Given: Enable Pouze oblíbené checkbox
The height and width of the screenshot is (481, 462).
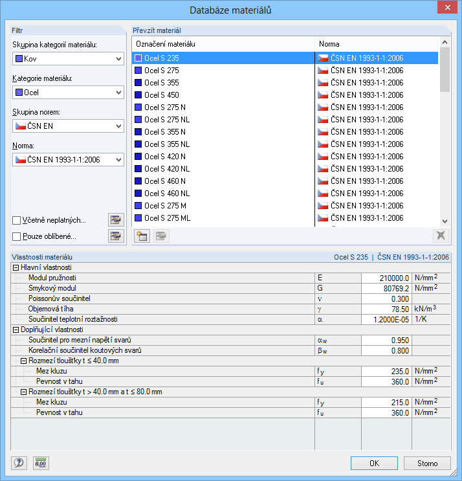Looking at the screenshot, I should point(17,236).
